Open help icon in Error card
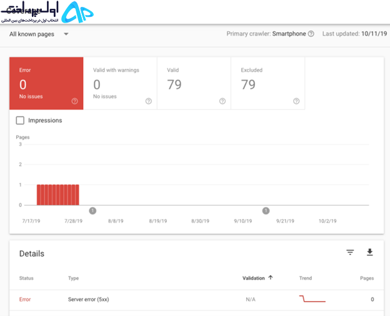This screenshot has width=390, height=316. coord(74,101)
